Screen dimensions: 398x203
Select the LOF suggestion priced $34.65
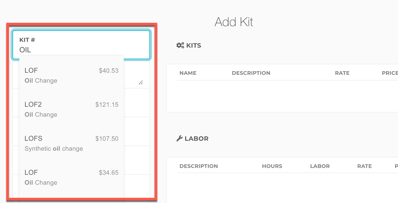(x=71, y=177)
